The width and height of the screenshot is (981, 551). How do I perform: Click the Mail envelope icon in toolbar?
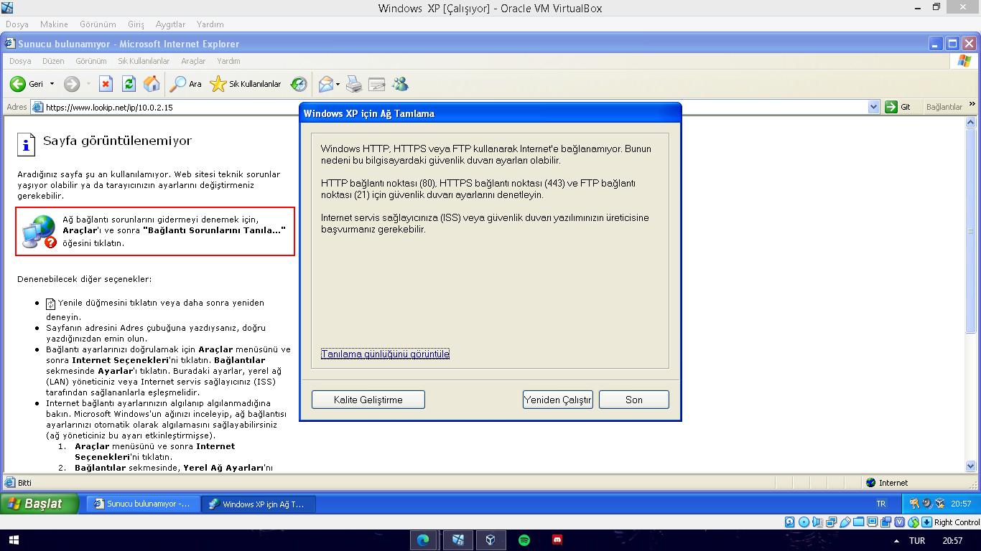tap(326, 84)
